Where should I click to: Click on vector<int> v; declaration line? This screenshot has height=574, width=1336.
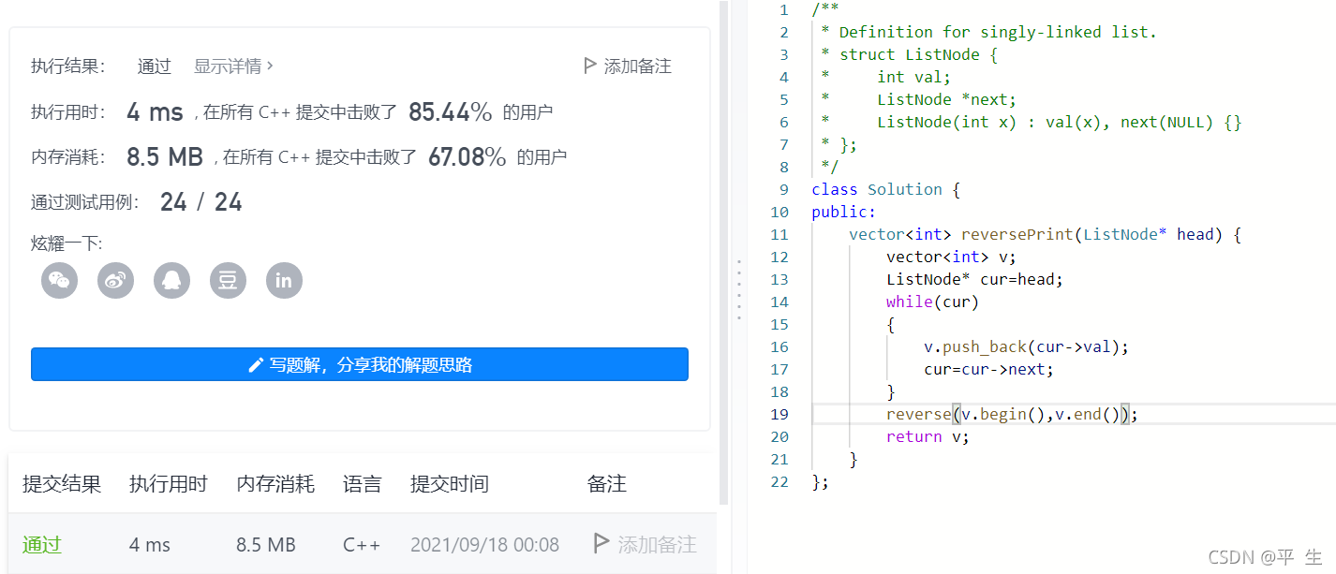click(951, 257)
